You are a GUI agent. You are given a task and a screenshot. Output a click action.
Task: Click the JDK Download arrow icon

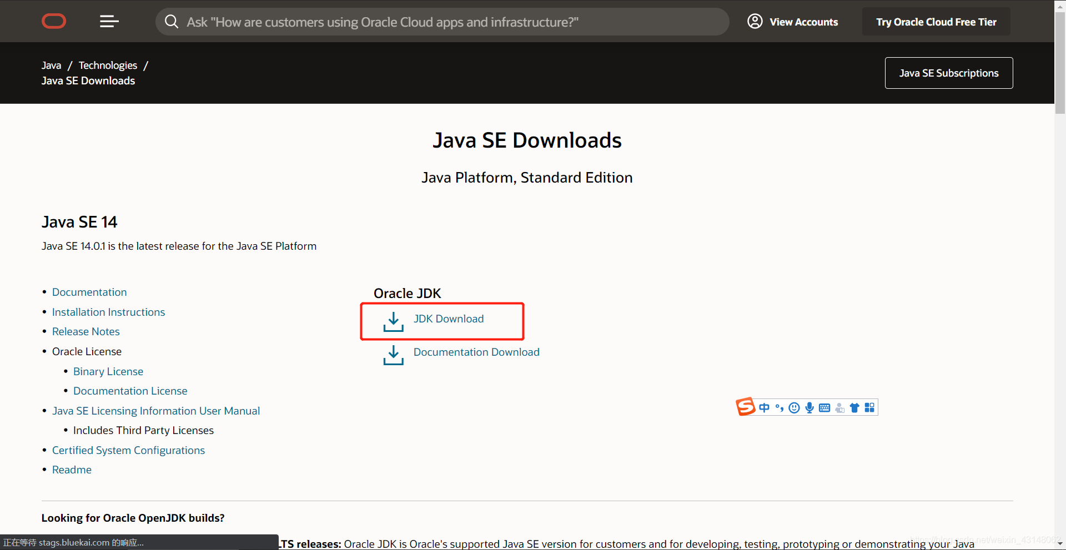[394, 322]
